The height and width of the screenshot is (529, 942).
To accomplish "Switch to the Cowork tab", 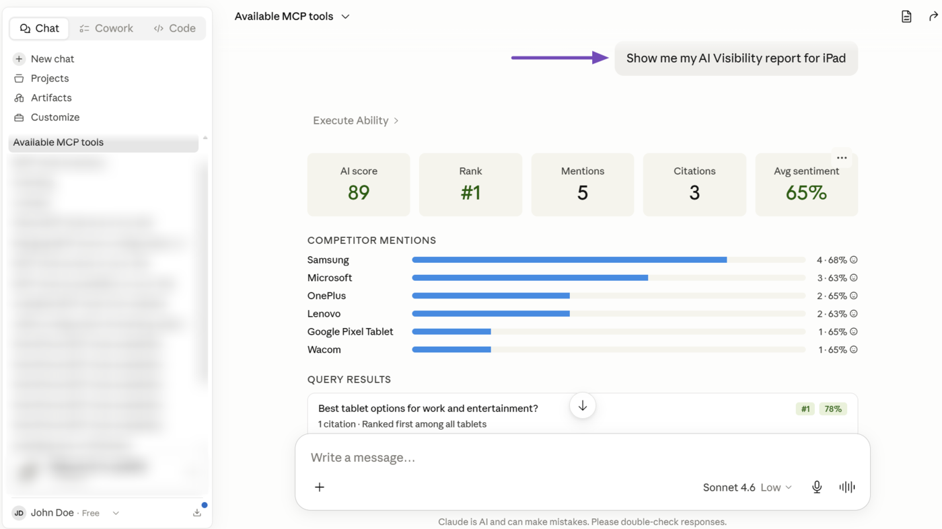I will pyautogui.click(x=106, y=28).
